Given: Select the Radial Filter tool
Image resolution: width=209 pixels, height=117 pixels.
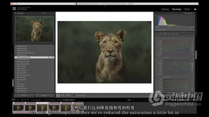Looking at the screenshot, I should click(x=173, y=34).
